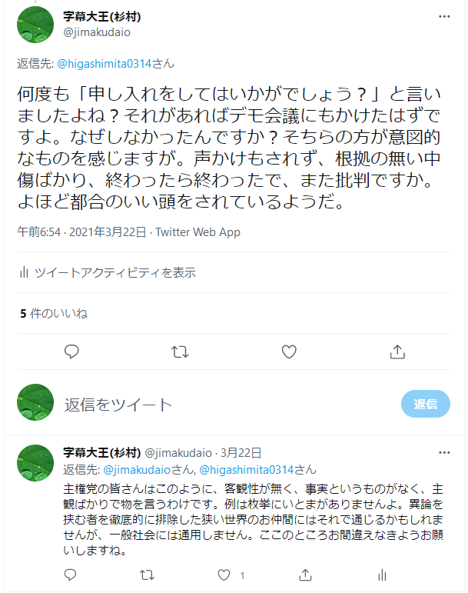Like the reply tweet showing 1 like
Screen dimensions: 468x593
(x=225, y=575)
